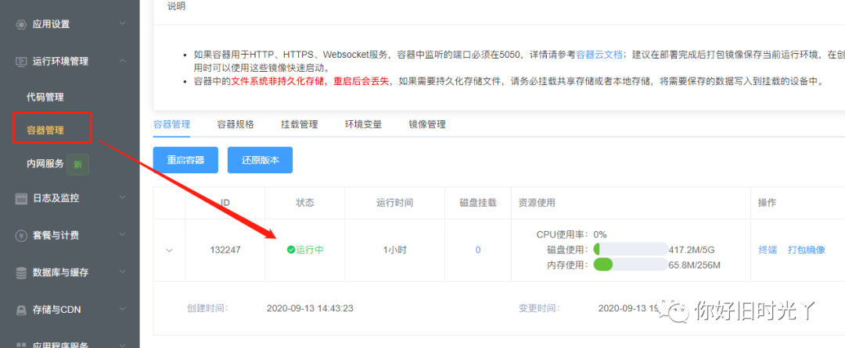Click the 新 badge beside 内网服务
Viewport: 845px width, 348px height.
pyautogui.click(x=77, y=165)
